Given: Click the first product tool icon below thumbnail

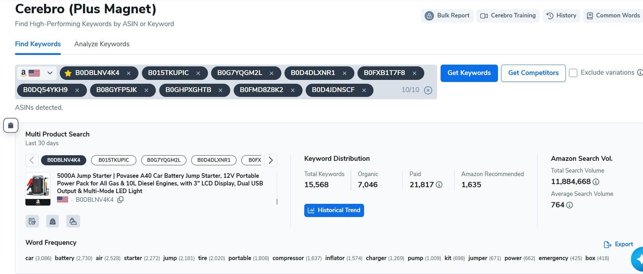Looking at the screenshot, I should [32, 221].
